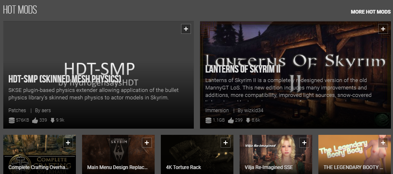Click the plus icon on HDT-SMP card
This screenshot has width=393, height=174.
point(186,29)
